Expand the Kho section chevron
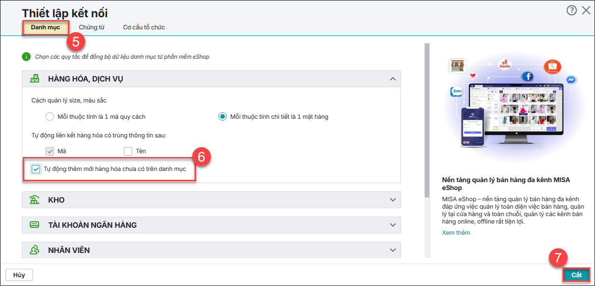The width and height of the screenshot is (595, 286). pyautogui.click(x=392, y=200)
